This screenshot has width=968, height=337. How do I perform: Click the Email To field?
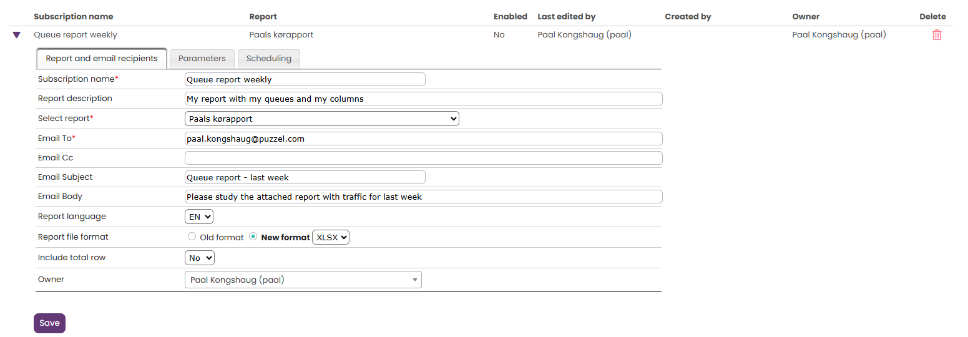point(424,139)
